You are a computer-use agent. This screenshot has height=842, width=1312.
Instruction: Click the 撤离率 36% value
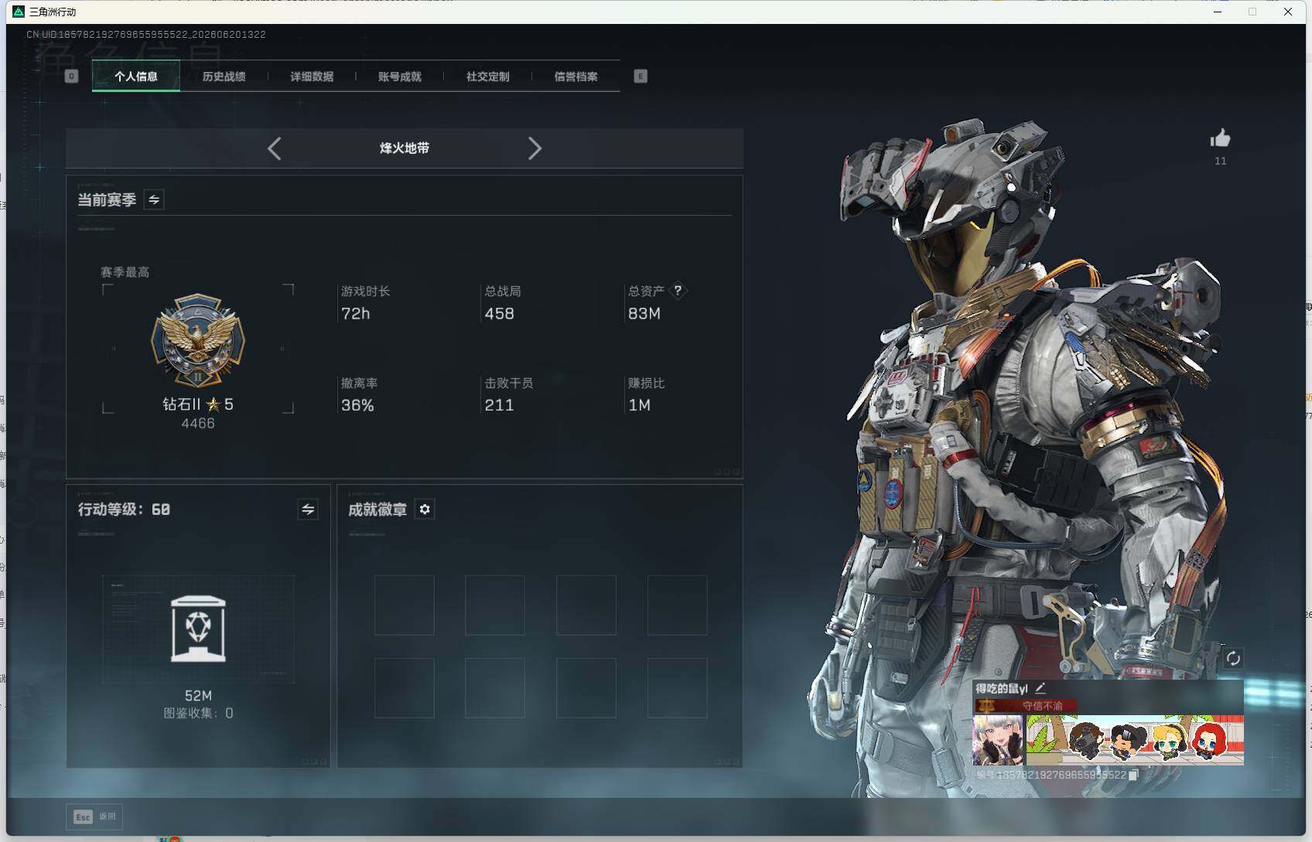(357, 405)
